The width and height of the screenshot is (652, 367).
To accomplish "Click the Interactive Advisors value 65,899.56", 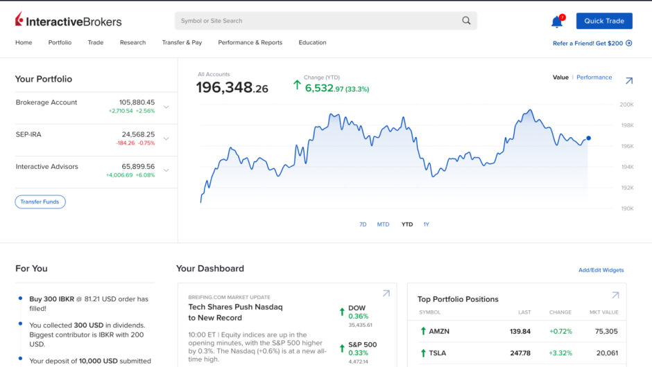I will [x=138, y=166].
